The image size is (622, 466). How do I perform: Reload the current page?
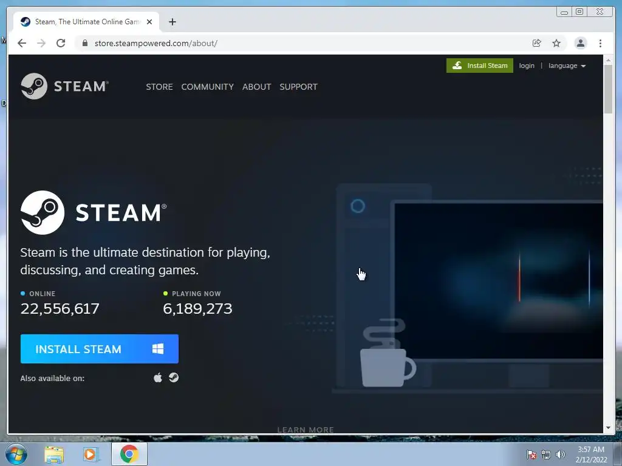coord(61,43)
